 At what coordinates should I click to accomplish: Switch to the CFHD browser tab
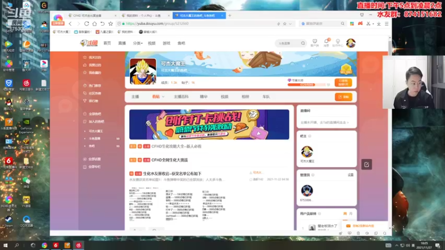(x=92, y=16)
